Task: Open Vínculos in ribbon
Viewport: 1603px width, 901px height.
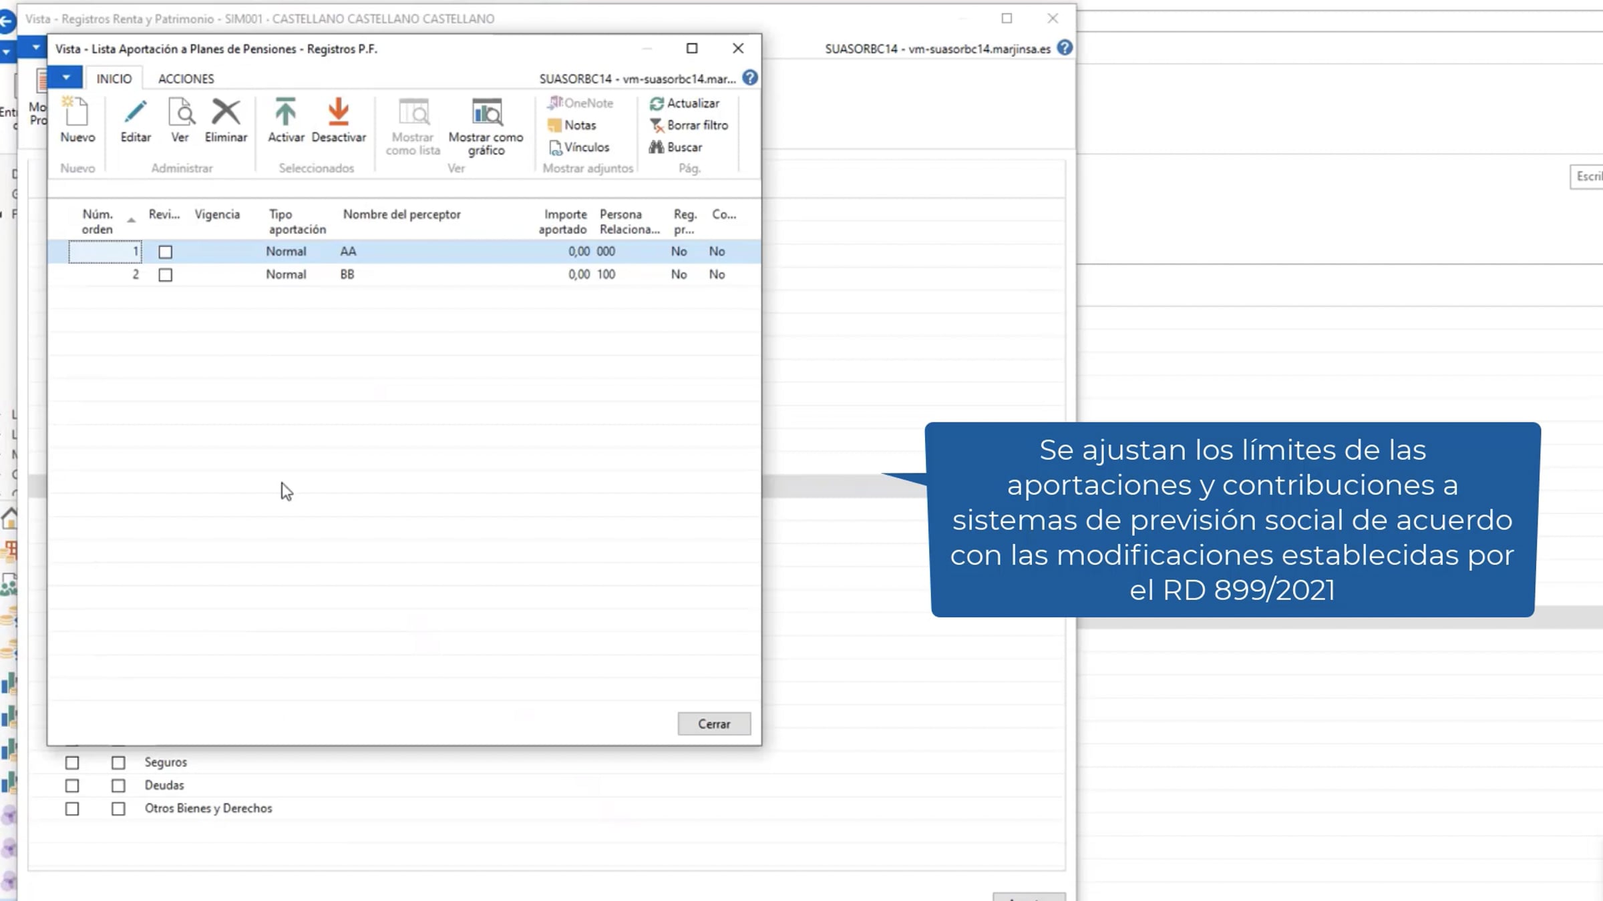Action: [x=579, y=147]
